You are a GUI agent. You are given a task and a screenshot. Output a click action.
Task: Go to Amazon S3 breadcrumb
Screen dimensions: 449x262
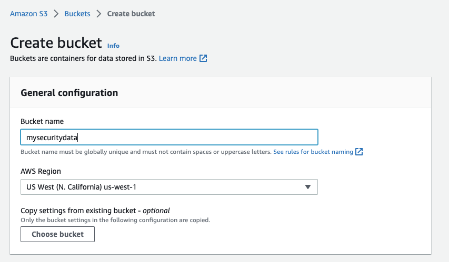click(x=29, y=14)
